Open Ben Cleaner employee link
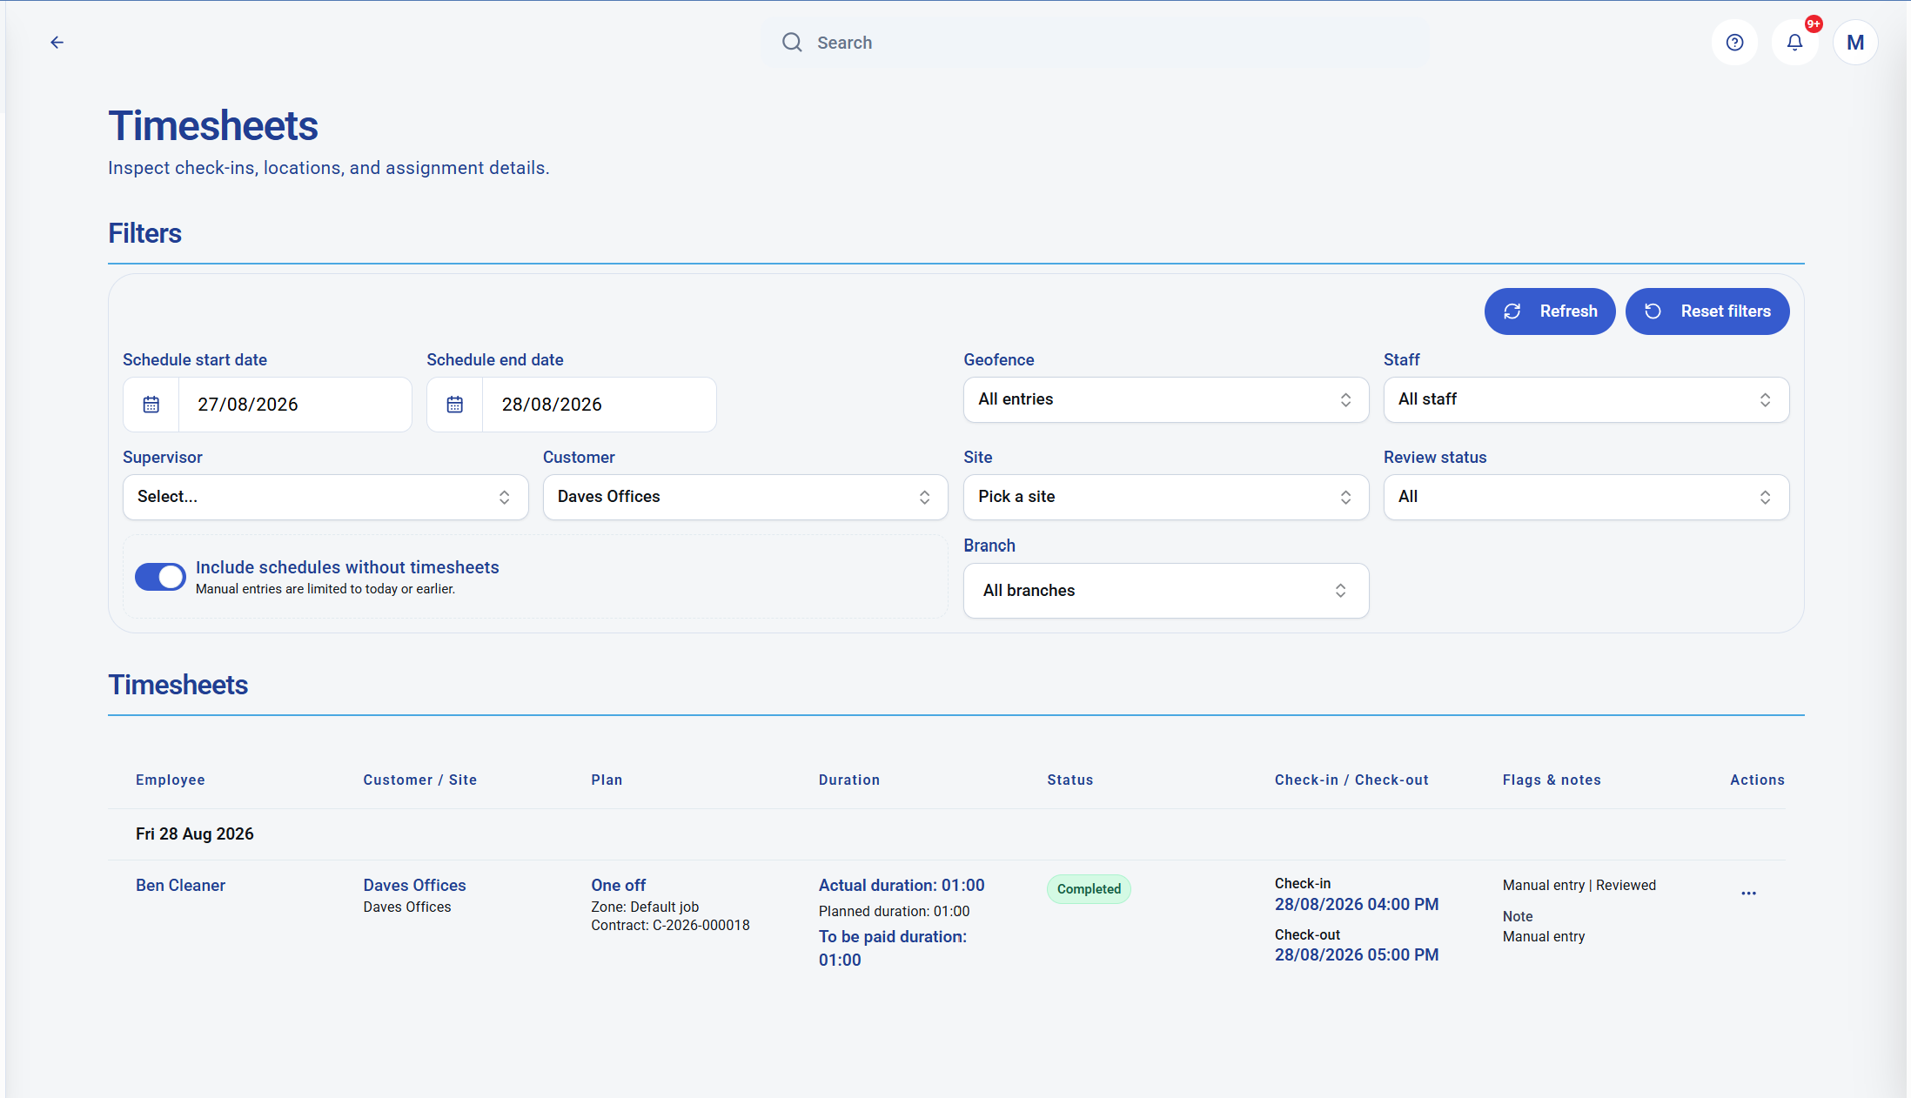 (x=180, y=885)
